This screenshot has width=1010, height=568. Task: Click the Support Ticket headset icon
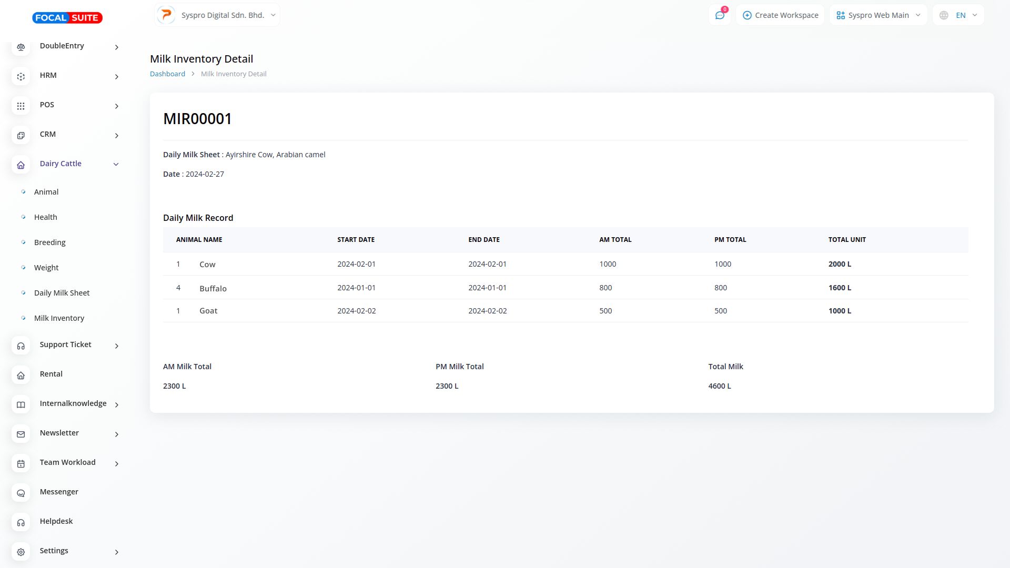click(x=21, y=346)
